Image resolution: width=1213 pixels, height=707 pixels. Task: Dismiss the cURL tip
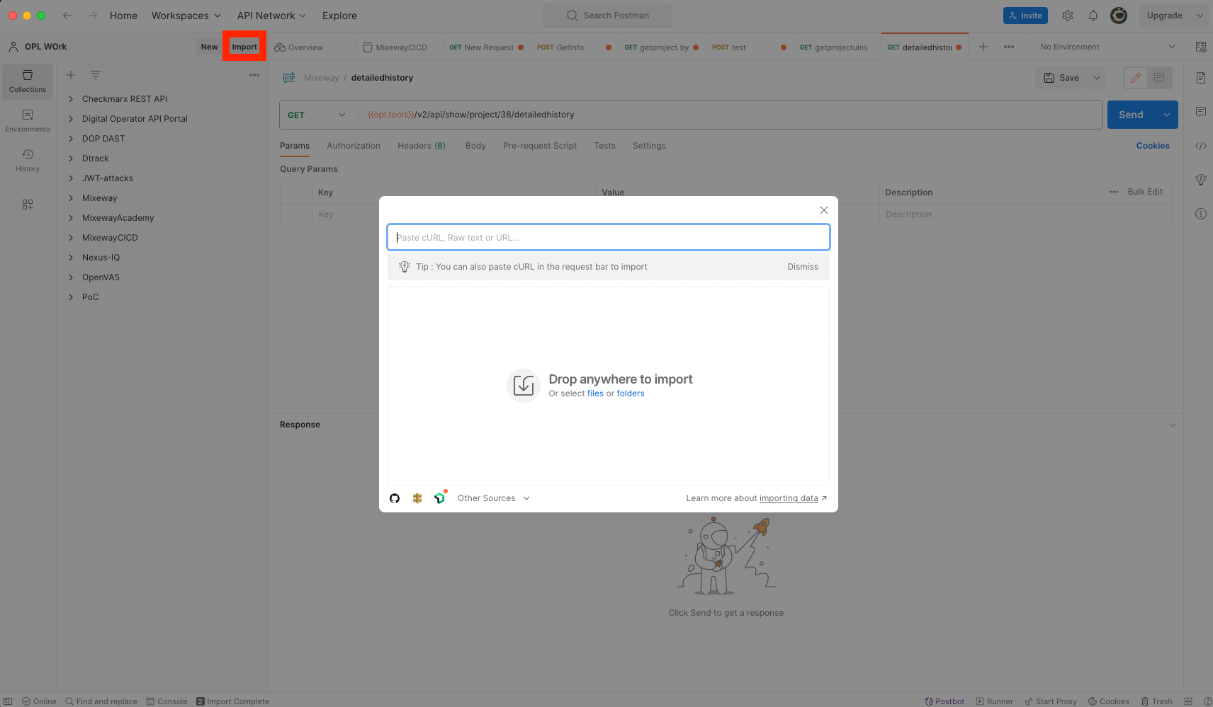click(803, 267)
